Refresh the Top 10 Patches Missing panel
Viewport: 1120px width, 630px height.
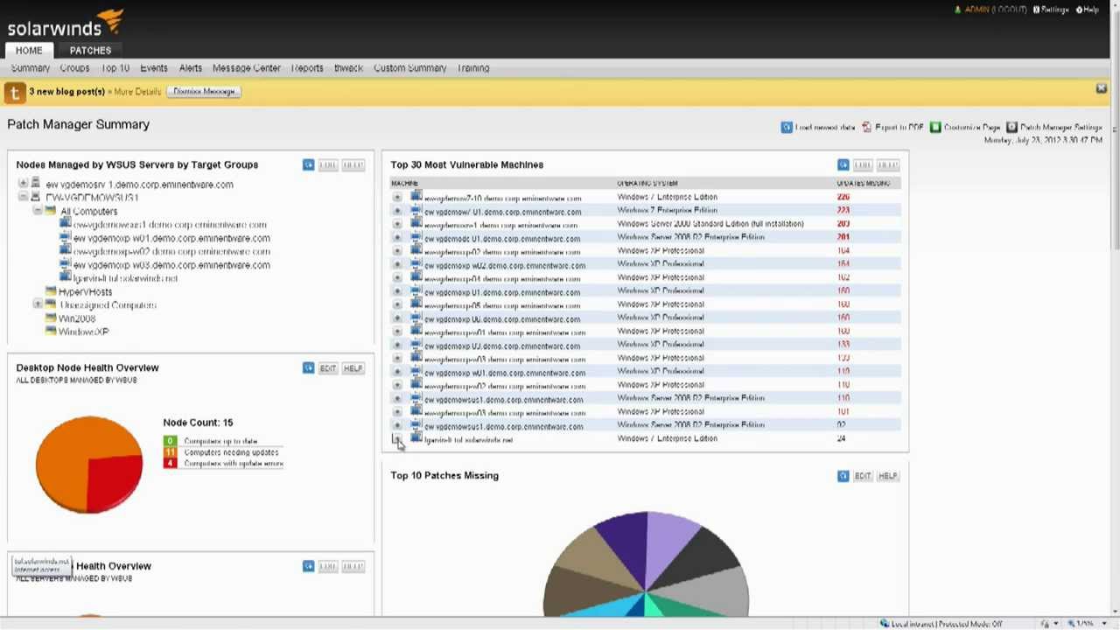843,476
